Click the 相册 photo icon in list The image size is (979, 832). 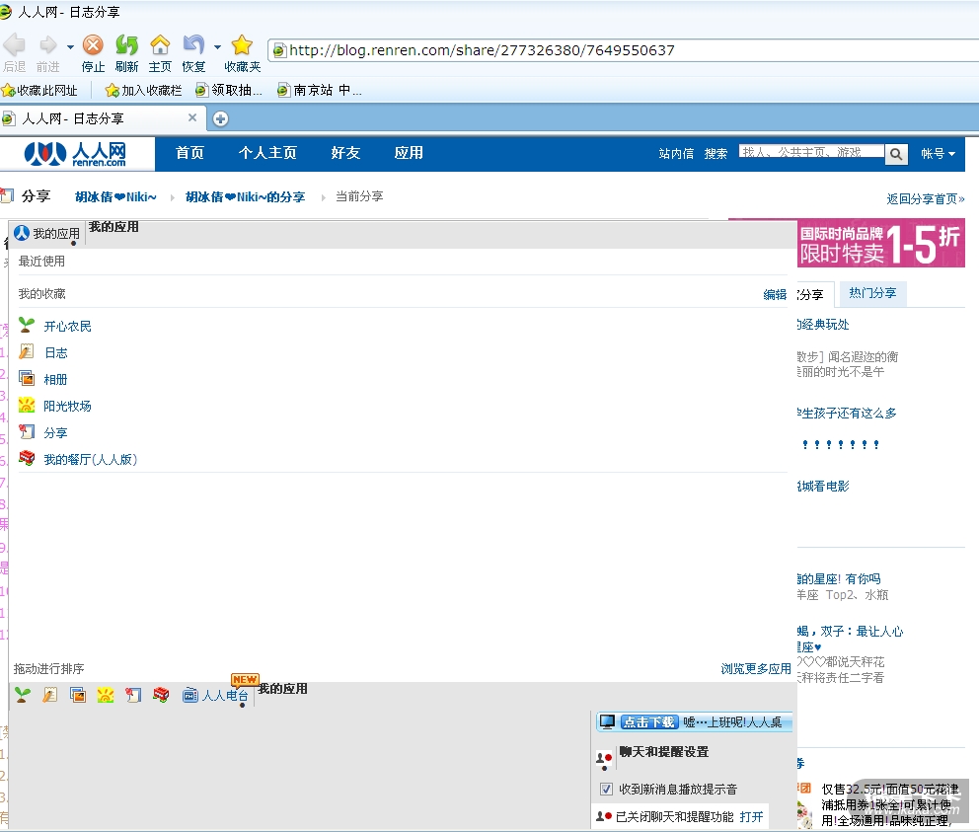point(27,378)
